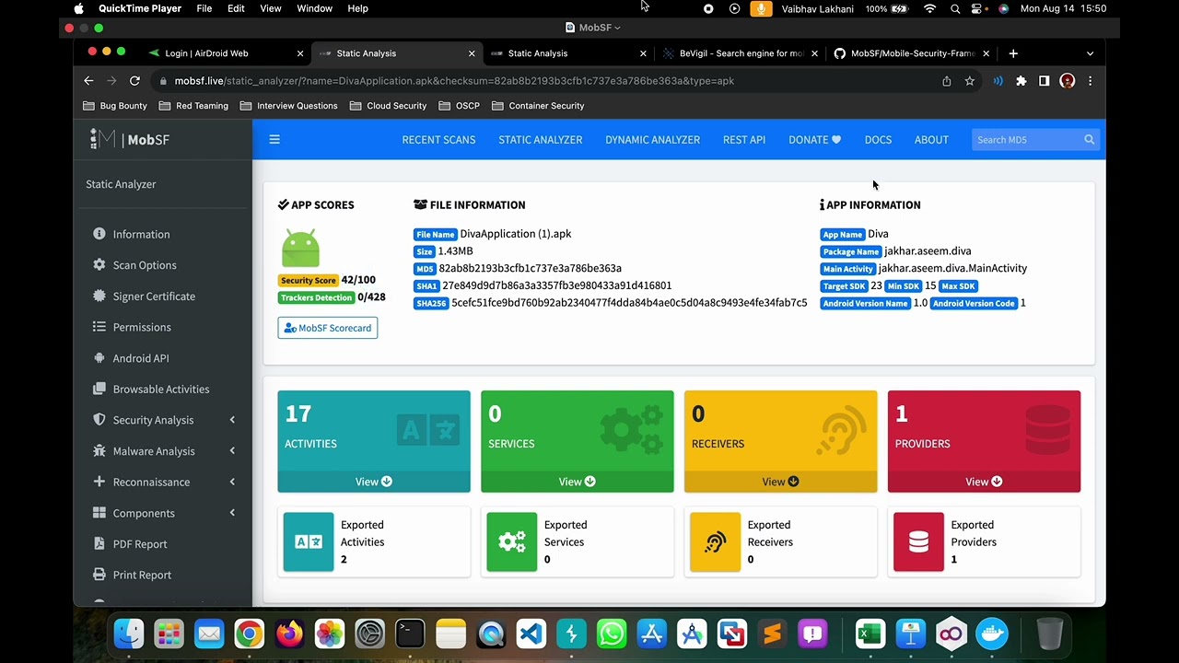Open Container Security bookmarks folder
The width and height of the screenshot is (1179, 663).
(538, 106)
